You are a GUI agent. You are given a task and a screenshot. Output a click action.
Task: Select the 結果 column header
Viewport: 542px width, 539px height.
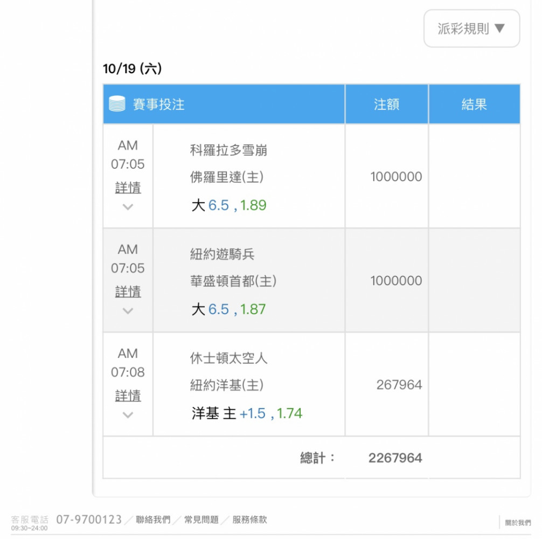[474, 104]
